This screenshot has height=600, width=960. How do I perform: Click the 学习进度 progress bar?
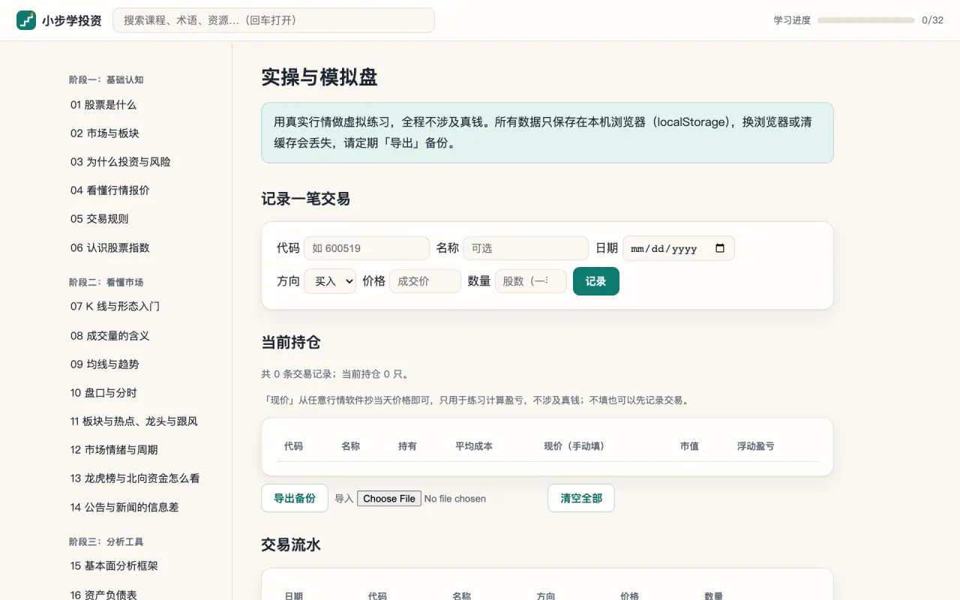coord(866,20)
